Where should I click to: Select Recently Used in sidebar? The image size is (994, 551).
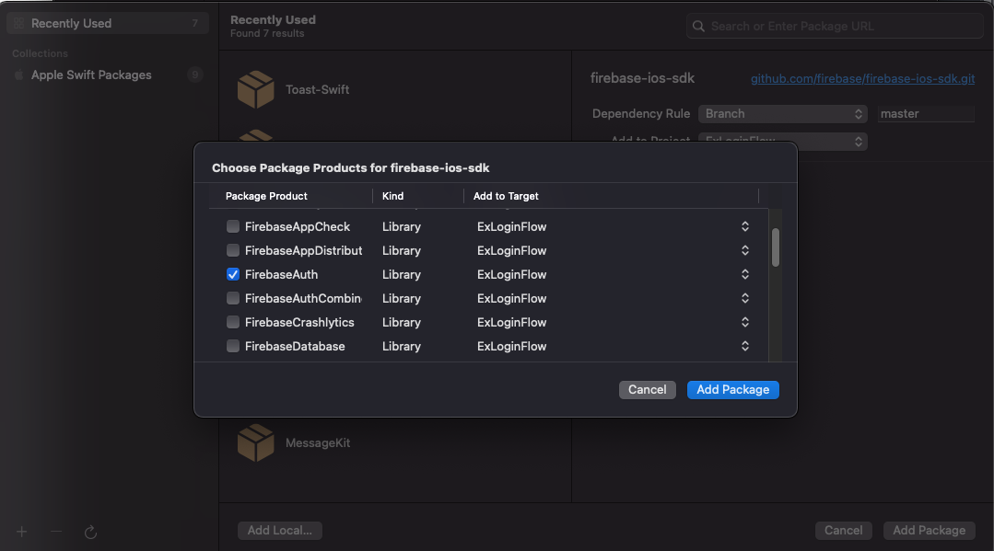click(107, 23)
